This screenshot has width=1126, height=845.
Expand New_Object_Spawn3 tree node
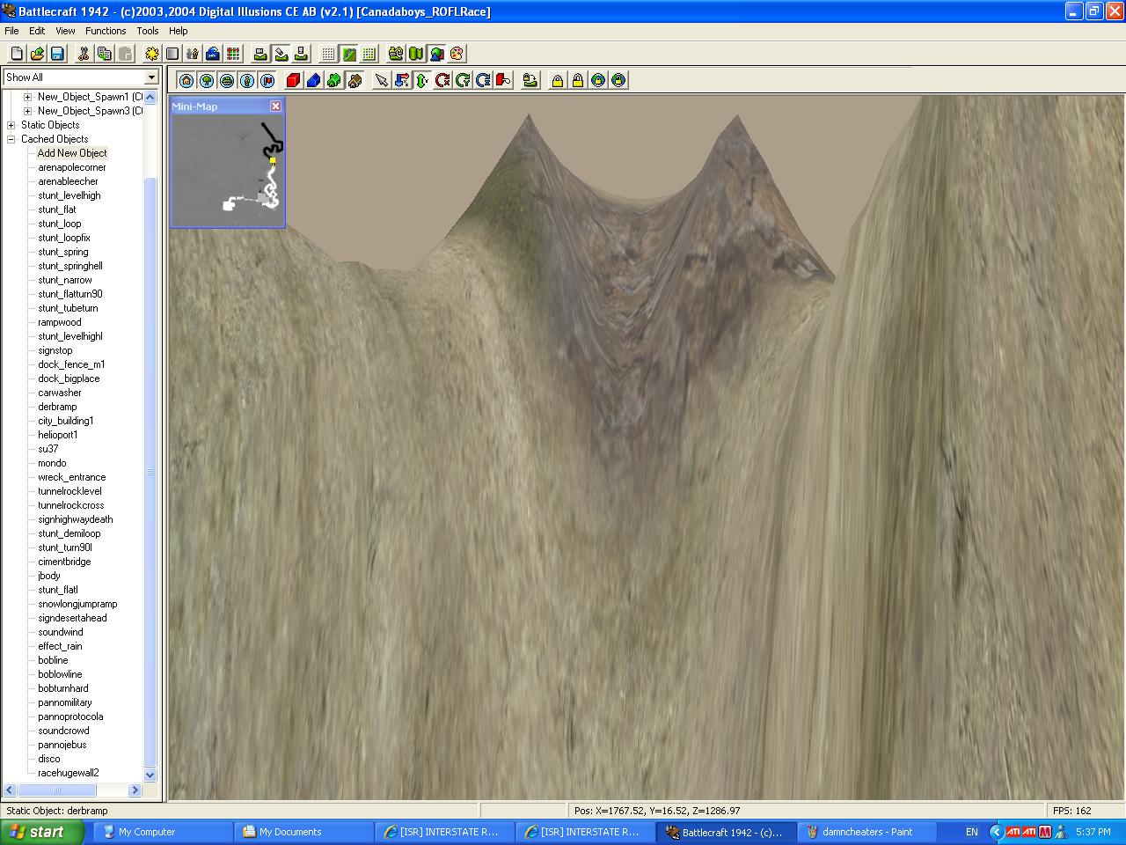coord(27,111)
